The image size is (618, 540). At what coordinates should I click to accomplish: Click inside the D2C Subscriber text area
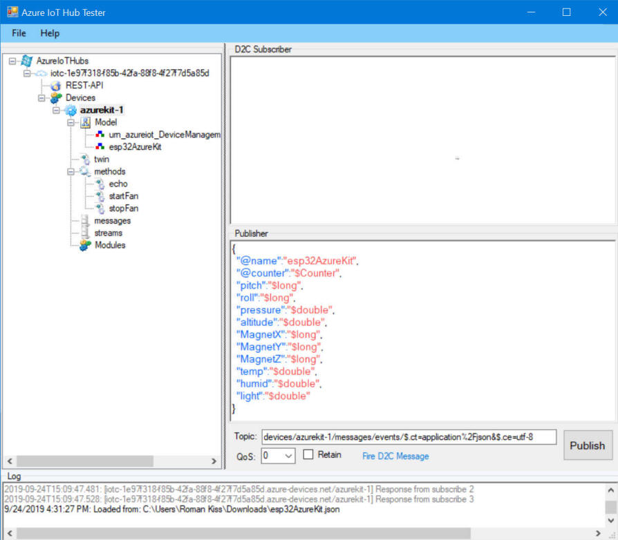(x=422, y=140)
